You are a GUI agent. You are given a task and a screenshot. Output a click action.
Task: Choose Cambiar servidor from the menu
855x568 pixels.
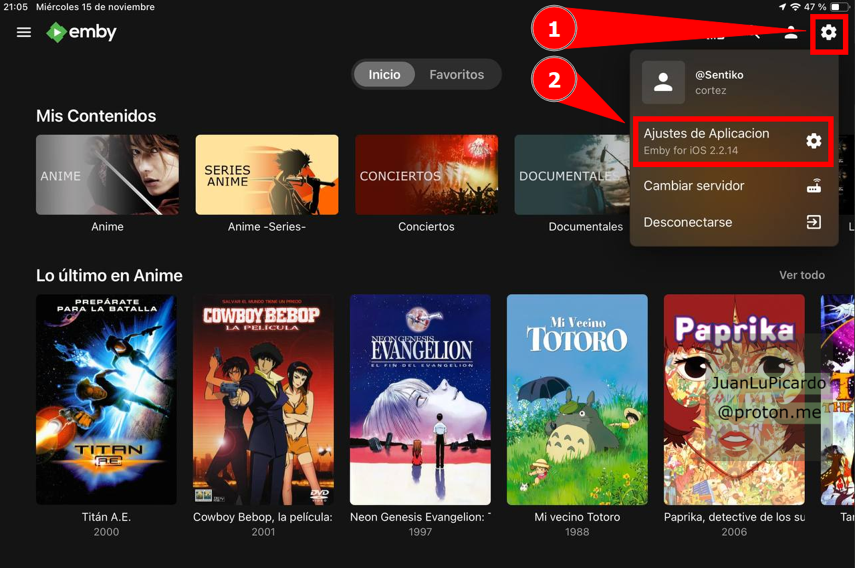pos(694,186)
